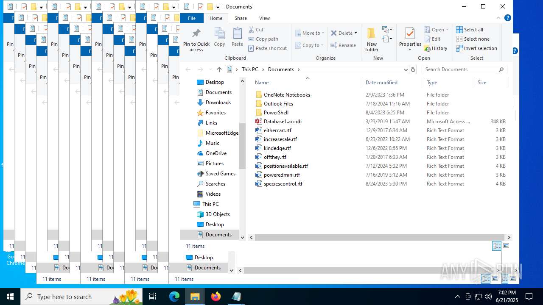Click the History button
543x305 pixels.
436,48
